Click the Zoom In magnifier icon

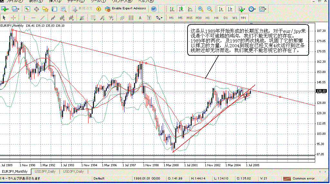click(x=200, y=9)
